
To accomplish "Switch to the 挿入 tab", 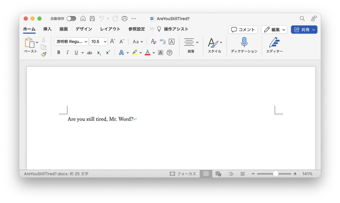I will coord(47,29).
